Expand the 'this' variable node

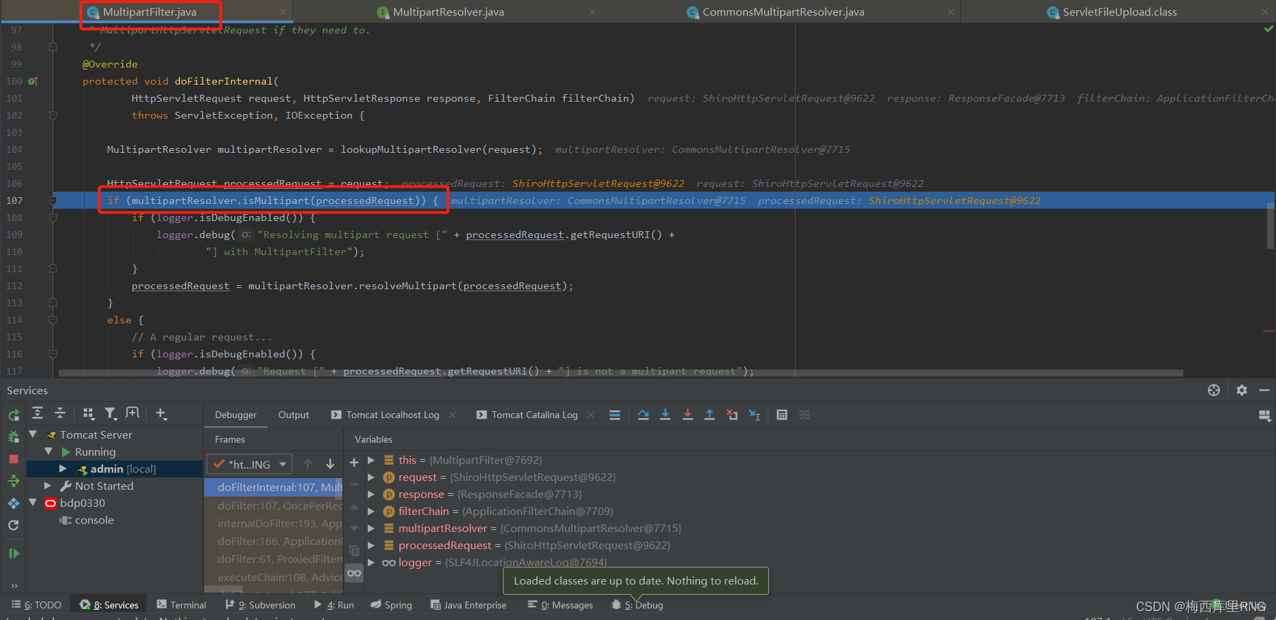tap(371, 460)
